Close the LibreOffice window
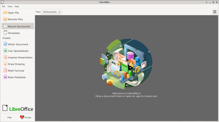Screen dimensions: 219x122 click(217, 2)
